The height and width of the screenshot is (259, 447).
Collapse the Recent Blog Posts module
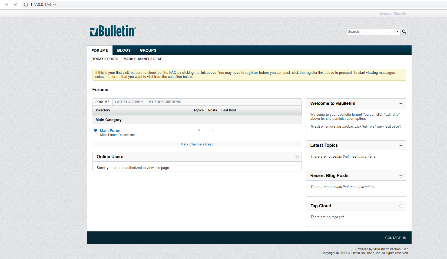click(x=401, y=176)
